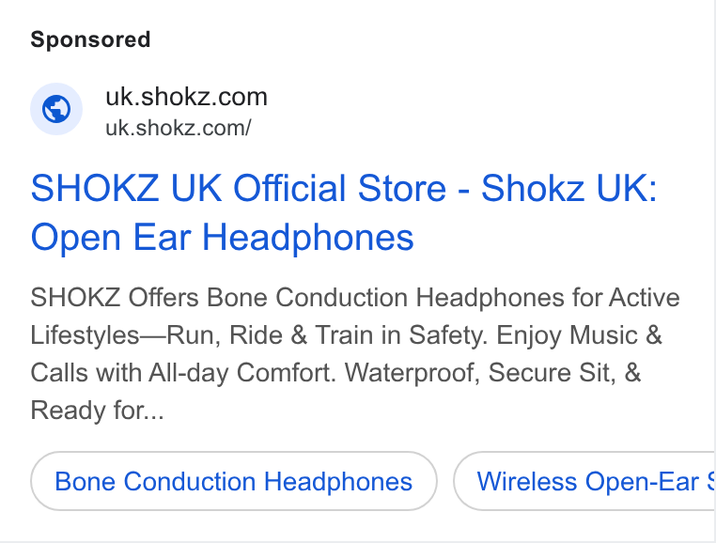Select the Bone Conduction Headphones chip

[234, 481]
